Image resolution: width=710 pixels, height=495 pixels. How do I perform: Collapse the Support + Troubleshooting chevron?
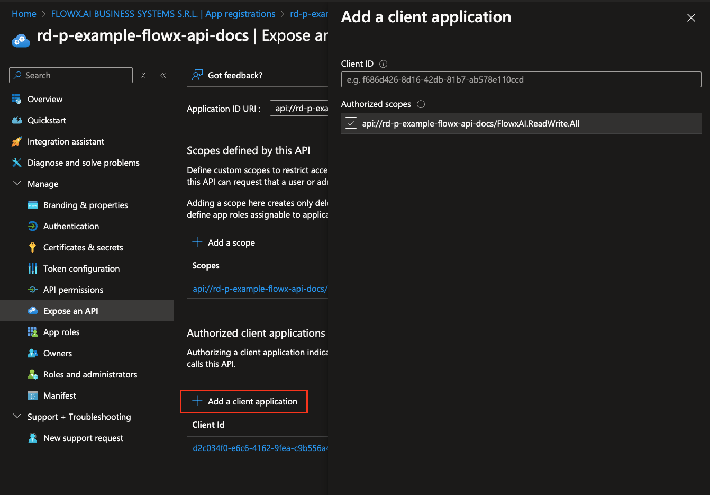click(17, 416)
